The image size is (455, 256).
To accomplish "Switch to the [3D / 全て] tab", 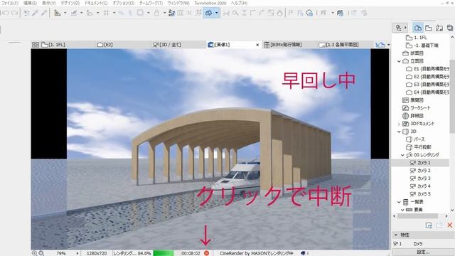I will [167, 45].
